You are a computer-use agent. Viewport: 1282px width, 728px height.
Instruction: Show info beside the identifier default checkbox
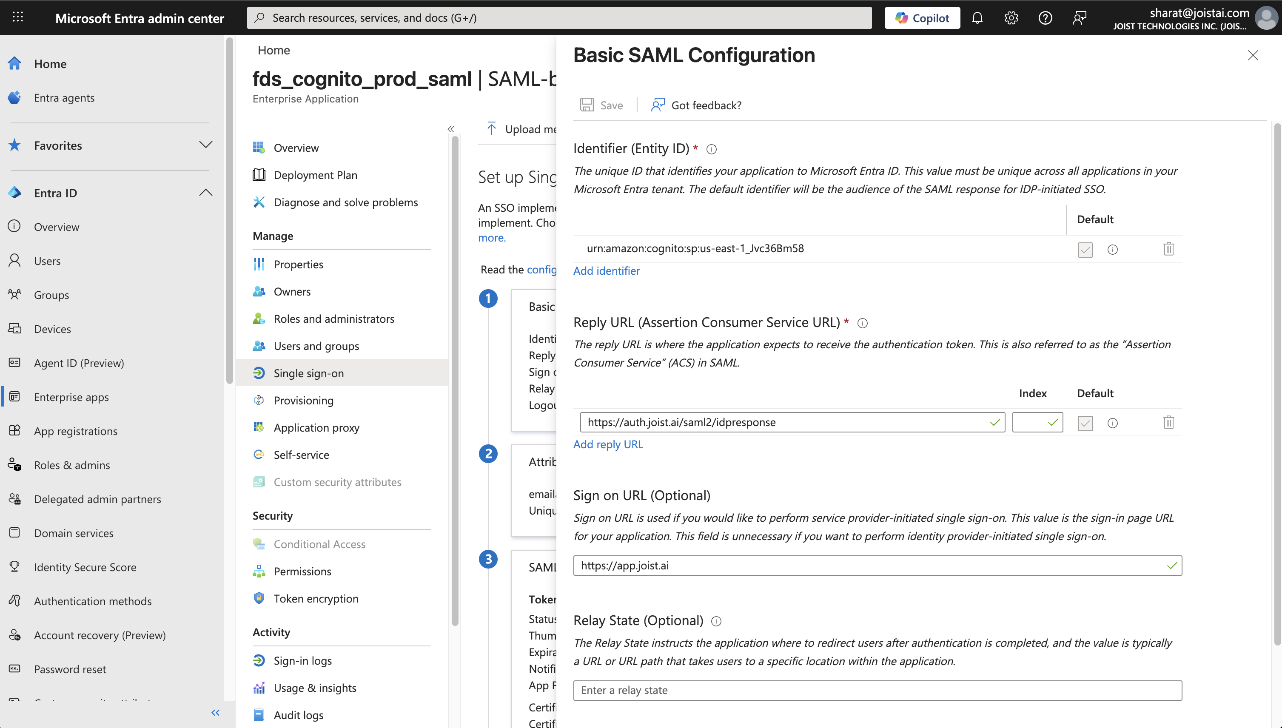coord(1113,249)
